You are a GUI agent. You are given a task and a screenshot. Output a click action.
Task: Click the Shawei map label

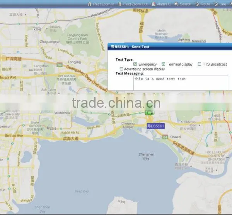(x=176, y=137)
